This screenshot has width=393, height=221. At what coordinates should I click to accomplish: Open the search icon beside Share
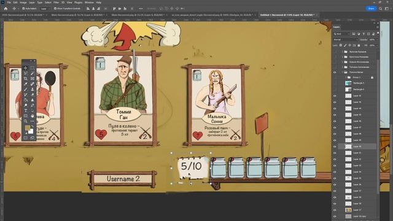tap(381, 9)
